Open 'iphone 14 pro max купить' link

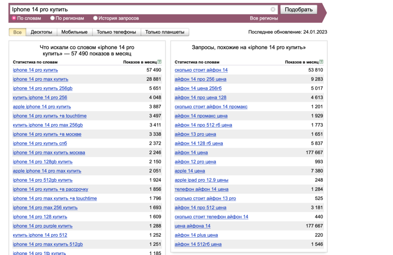pyautogui.click(x=41, y=79)
